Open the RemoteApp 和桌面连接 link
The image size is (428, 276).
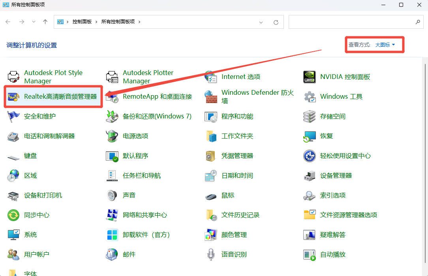click(157, 97)
